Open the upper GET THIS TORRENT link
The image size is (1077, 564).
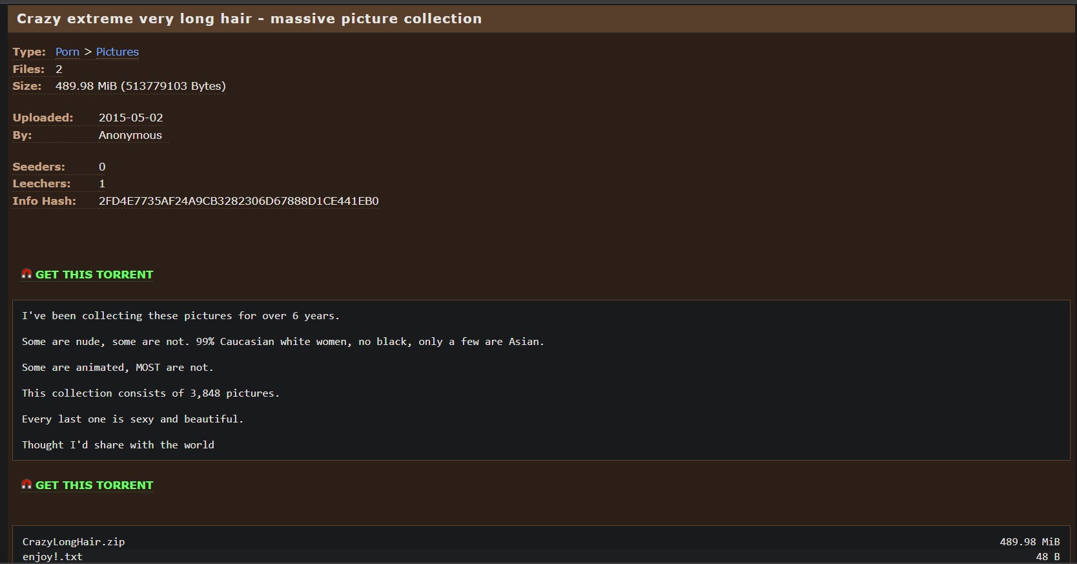(94, 275)
